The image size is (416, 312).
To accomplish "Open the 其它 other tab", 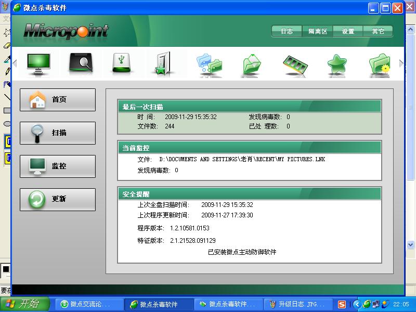I will click(x=378, y=31).
